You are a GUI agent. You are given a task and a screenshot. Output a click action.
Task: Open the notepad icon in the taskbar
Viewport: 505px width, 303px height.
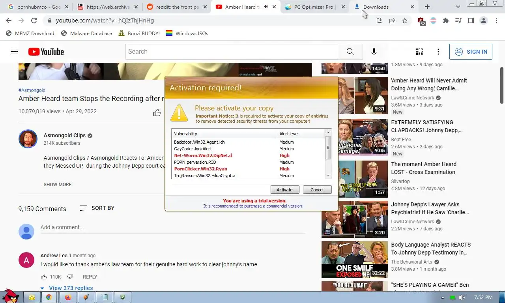click(x=105, y=297)
